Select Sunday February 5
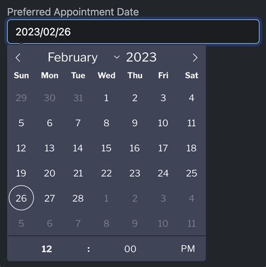 pyautogui.click(x=21, y=123)
